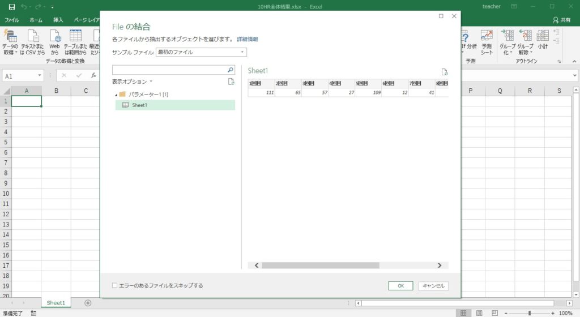Click the add new sheet plus icon

pos(88,303)
